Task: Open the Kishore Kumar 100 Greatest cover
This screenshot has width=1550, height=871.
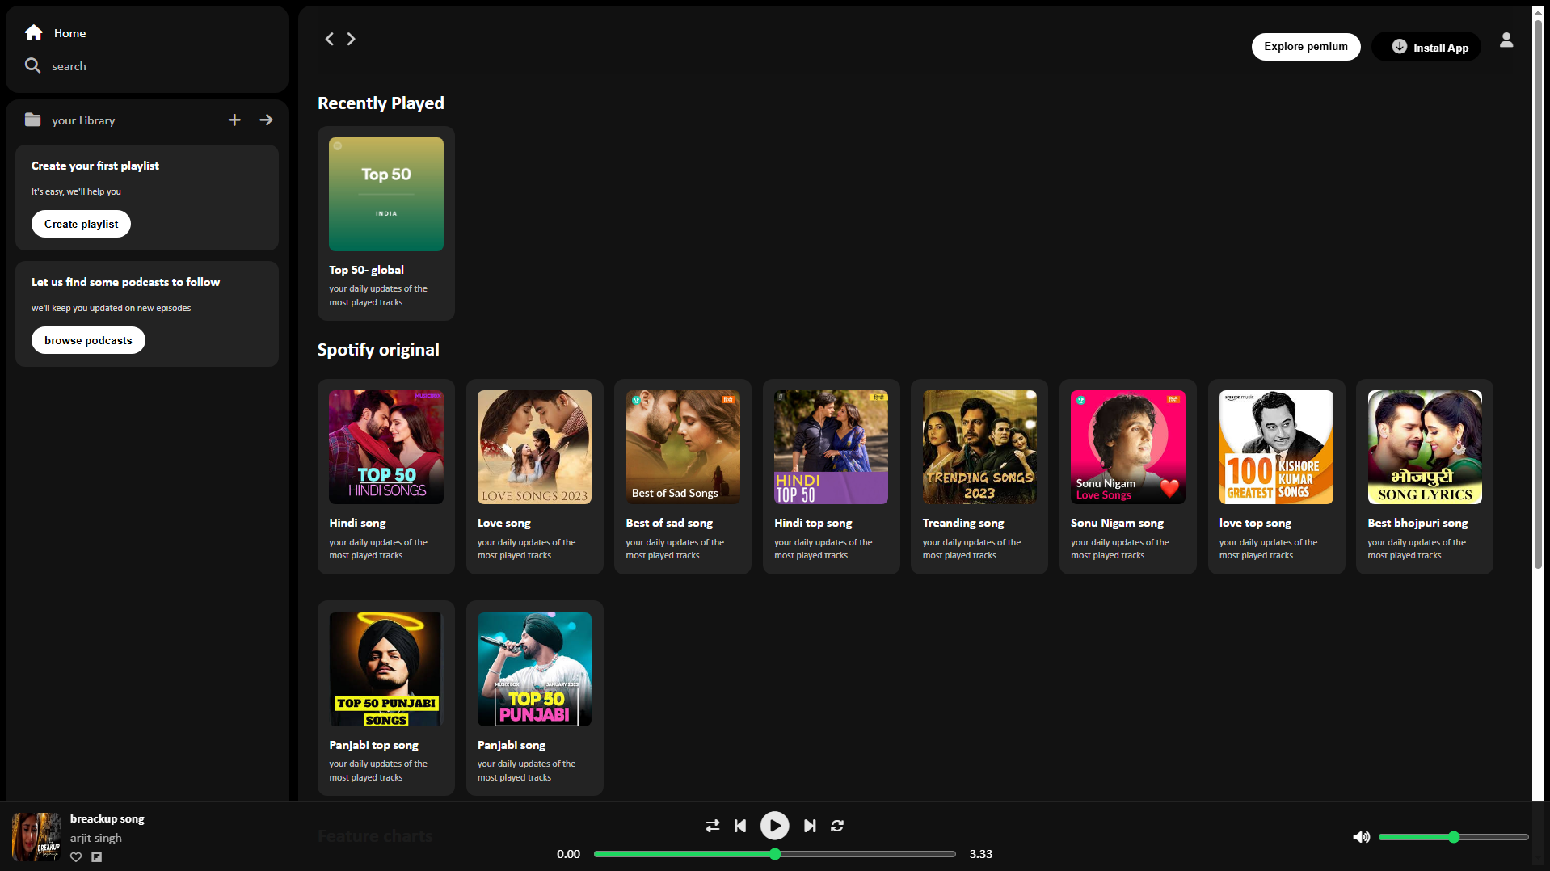Action: 1276,447
